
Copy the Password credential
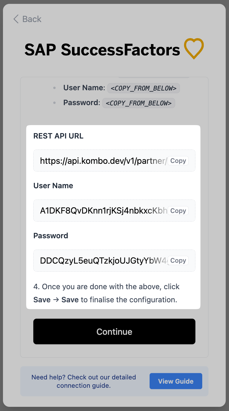click(178, 261)
